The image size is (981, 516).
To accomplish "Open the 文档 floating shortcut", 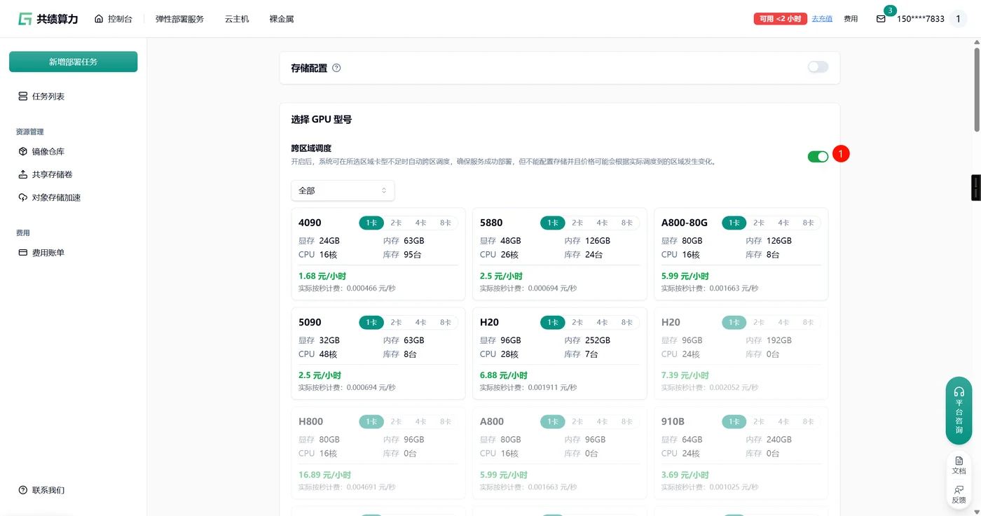I will click(959, 465).
